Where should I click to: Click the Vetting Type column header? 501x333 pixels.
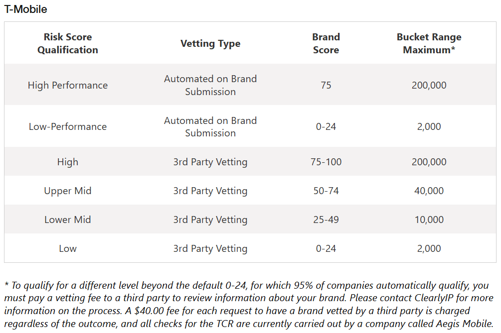[210, 43]
